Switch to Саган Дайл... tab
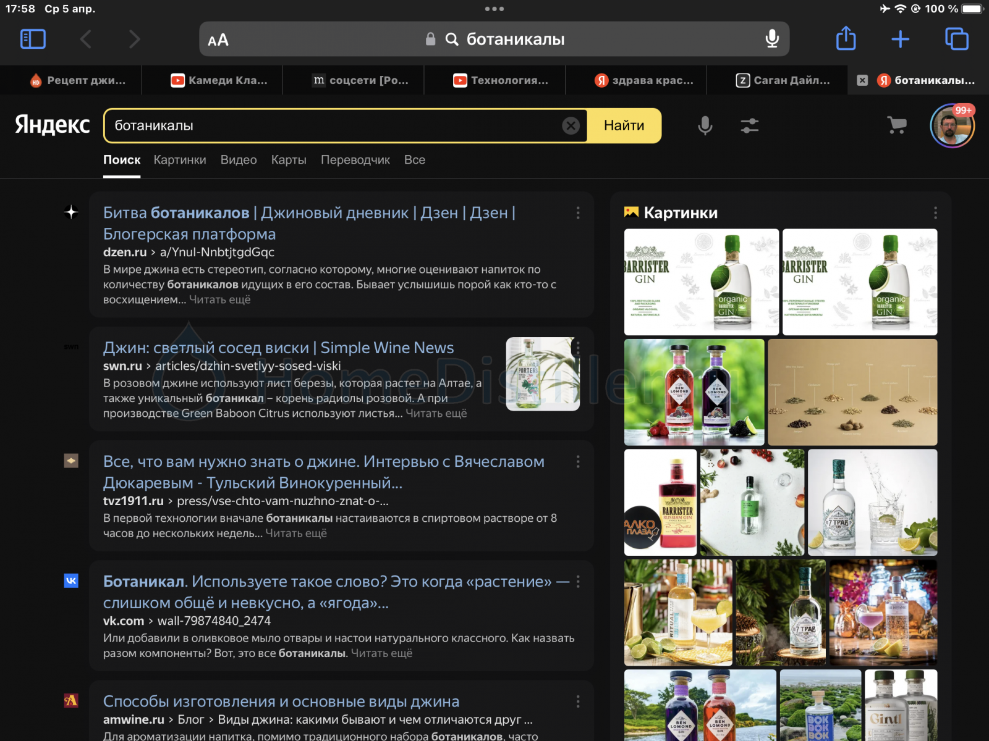The image size is (989, 741). tap(783, 80)
